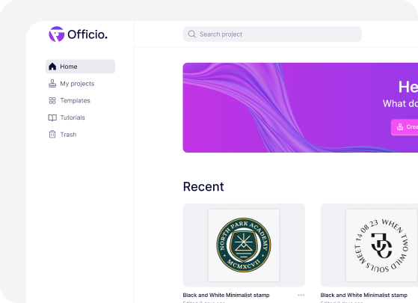Open the My projects menu item
Screen dimensions: 418x303
point(80,84)
